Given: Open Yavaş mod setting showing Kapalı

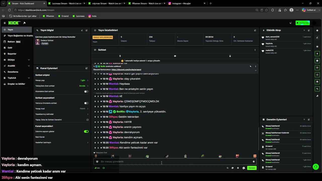Looking at the screenshot, I should coord(62,109).
